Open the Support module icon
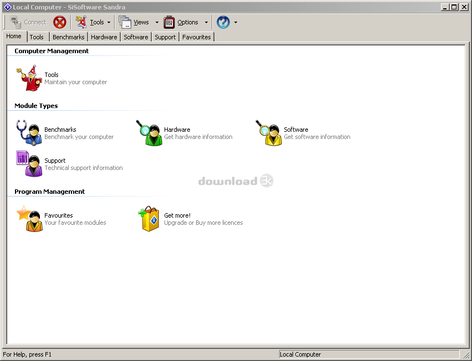The height and width of the screenshot is (361, 472). click(x=29, y=164)
